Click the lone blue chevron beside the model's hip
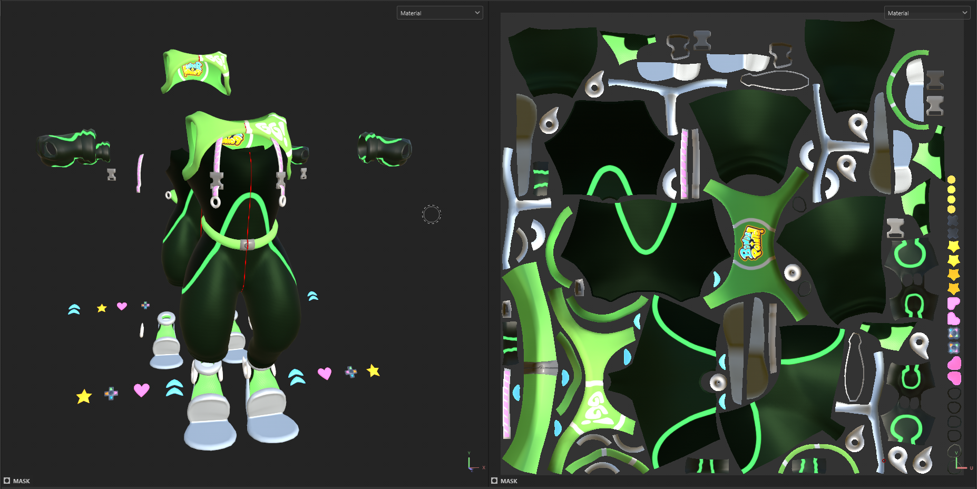977x489 pixels. point(313,296)
